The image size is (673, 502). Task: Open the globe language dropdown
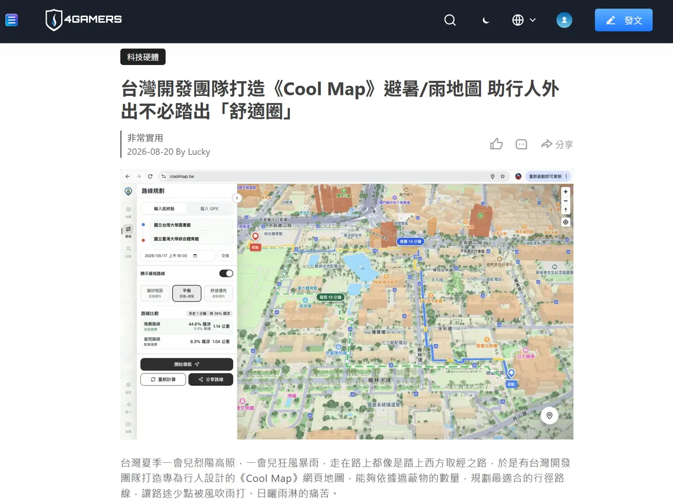point(524,20)
